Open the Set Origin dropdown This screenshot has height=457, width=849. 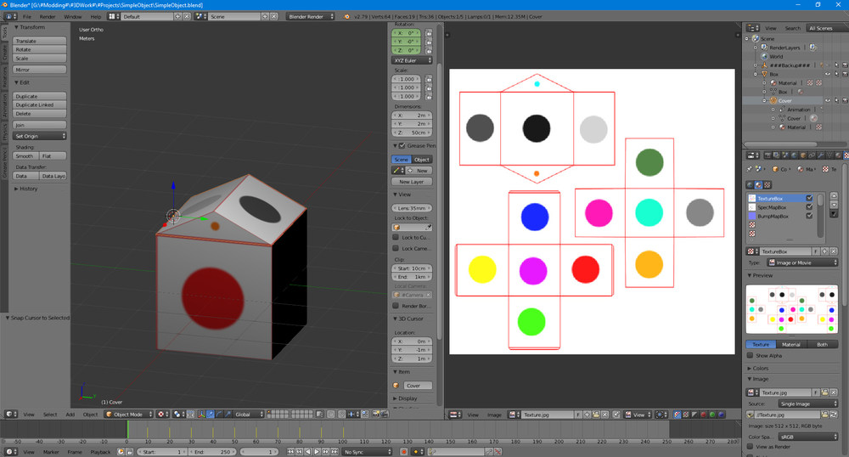tap(40, 137)
